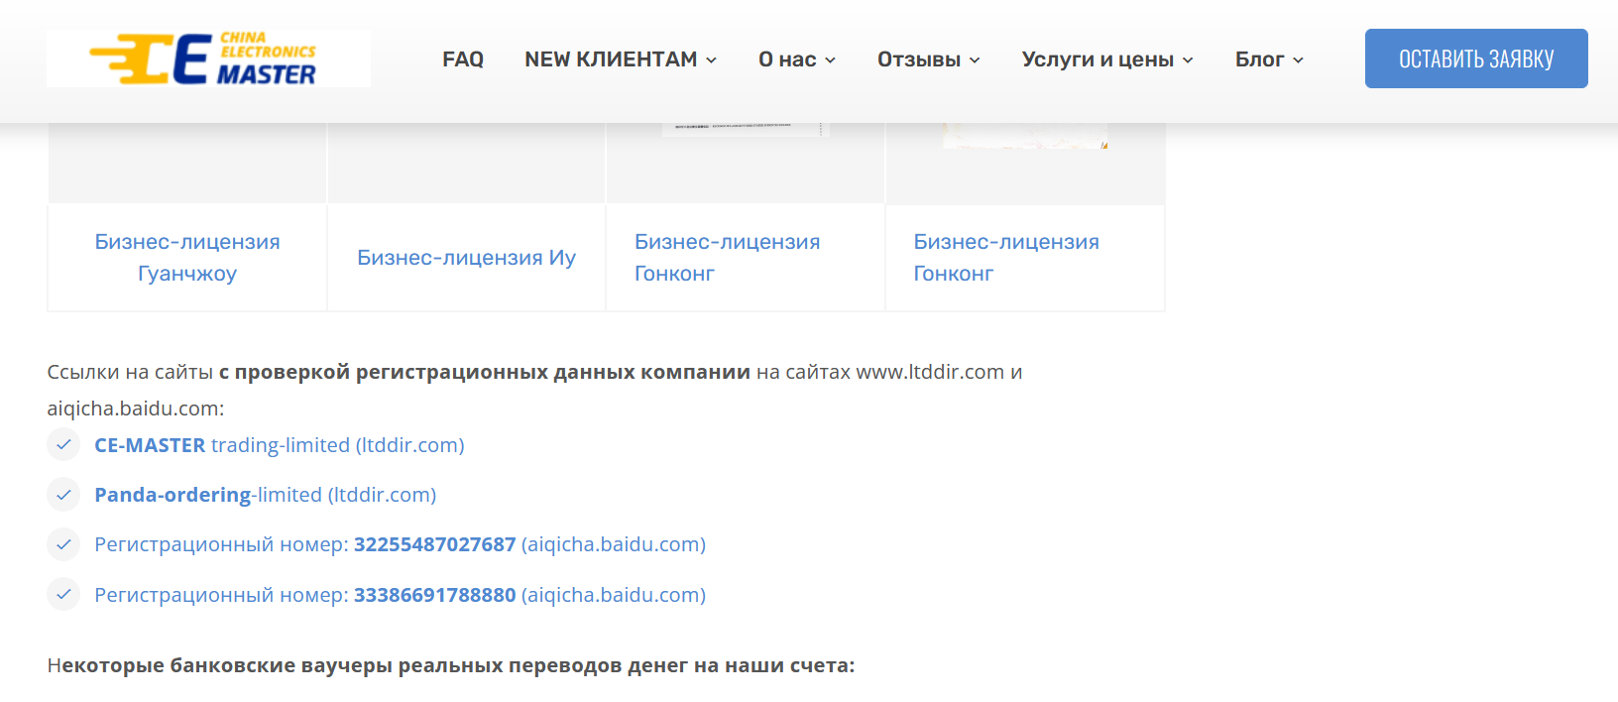Expand the Отзывы dropdown chevron
Viewport: 1618px width, 702px height.
975,60
